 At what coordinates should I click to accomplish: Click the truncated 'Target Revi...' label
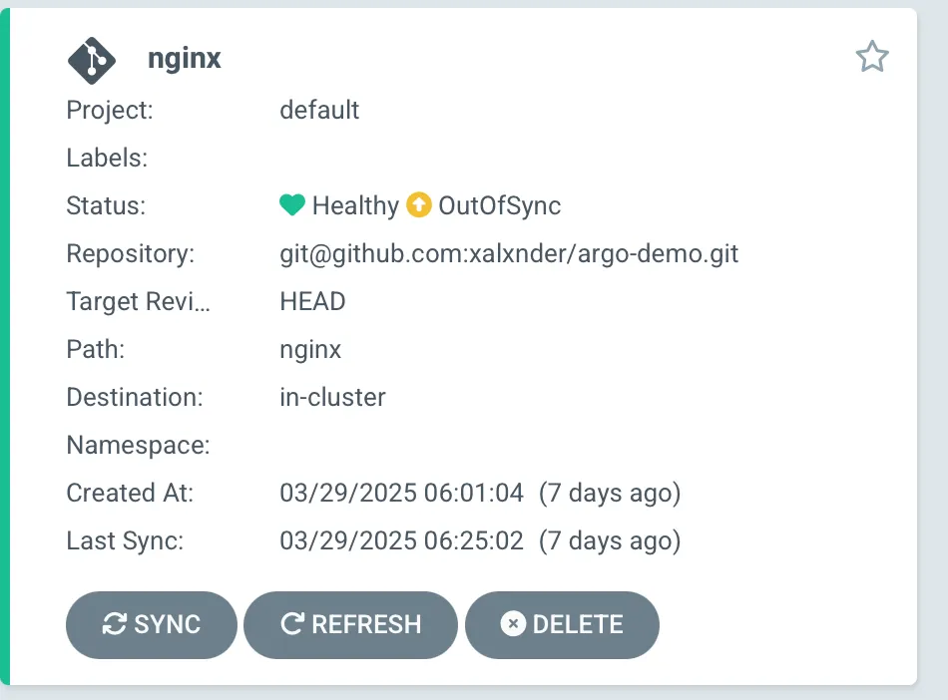[x=139, y=301]
